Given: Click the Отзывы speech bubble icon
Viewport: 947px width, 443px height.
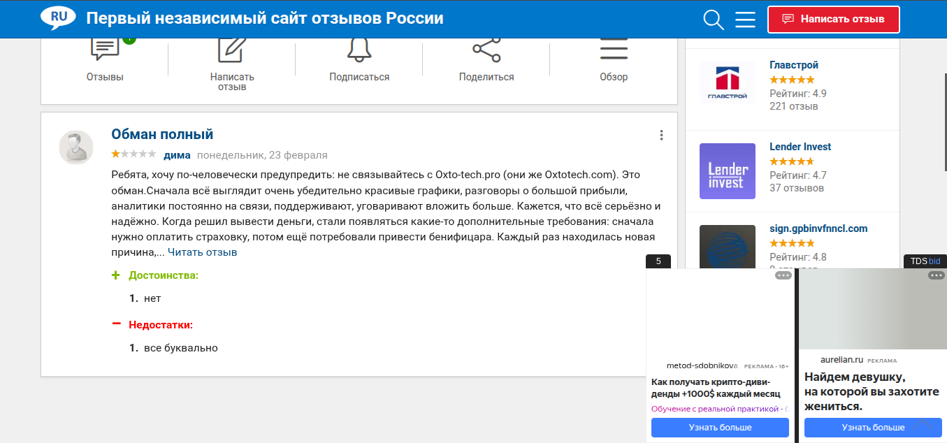Looking at the screenshot, I should click(105, 49).
